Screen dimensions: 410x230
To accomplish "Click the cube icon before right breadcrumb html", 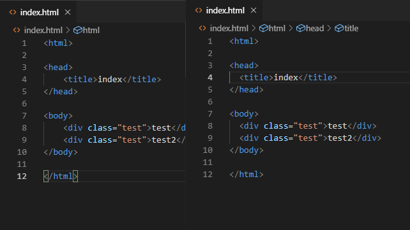I will click(x=264, y=29).
